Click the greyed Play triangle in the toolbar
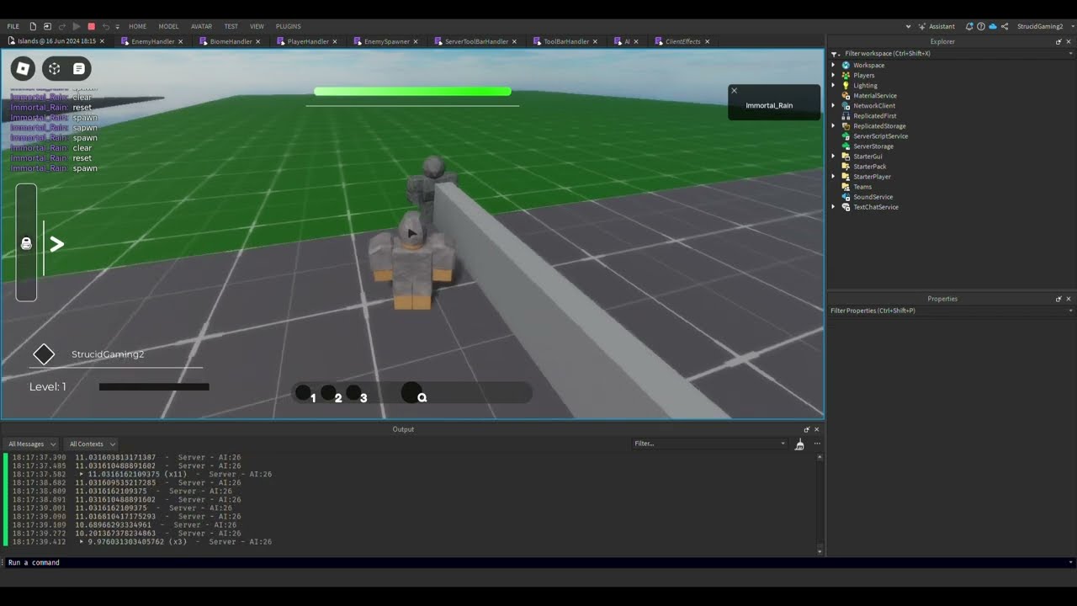Viewport: 1077px width, 606px height. tap(77, 26)
